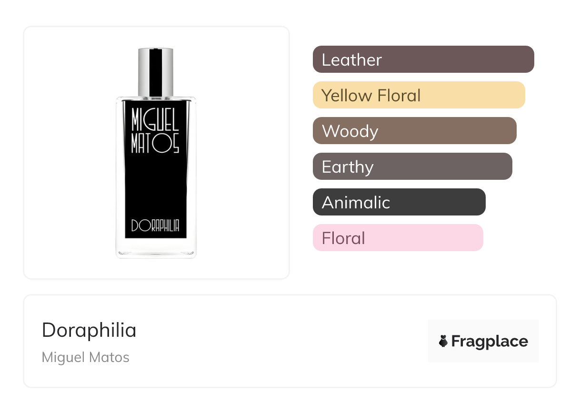The height and width of the screenshot is (411, 580).
Task: Click the MIGUEL MATOS lettering on the bottle
Action: point(155,131)
